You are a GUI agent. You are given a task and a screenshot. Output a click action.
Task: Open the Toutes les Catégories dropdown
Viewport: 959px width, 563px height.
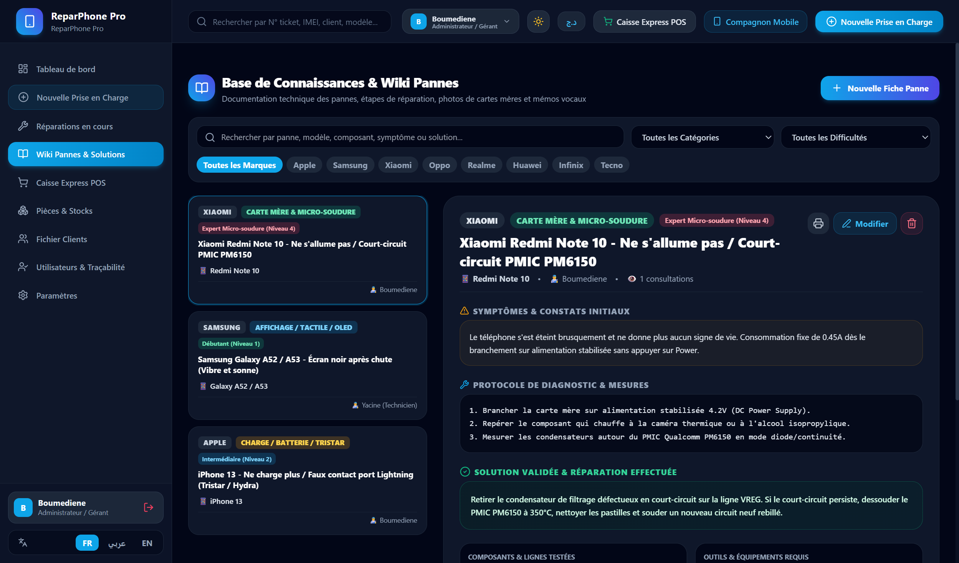pyautogui.click(x=702, y=137)
